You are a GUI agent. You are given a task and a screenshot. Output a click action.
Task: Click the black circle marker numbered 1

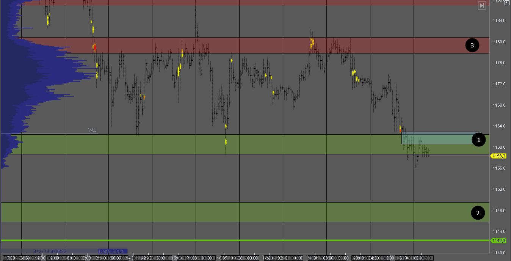pyautogui.click(x=478, y=140)
